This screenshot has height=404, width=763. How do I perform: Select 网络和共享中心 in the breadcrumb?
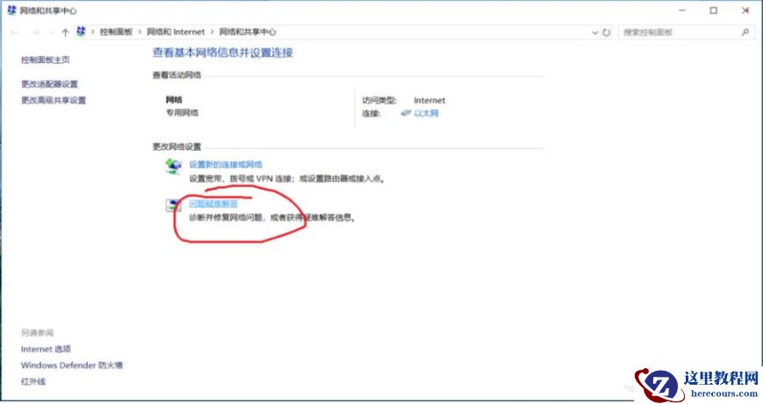248,32
